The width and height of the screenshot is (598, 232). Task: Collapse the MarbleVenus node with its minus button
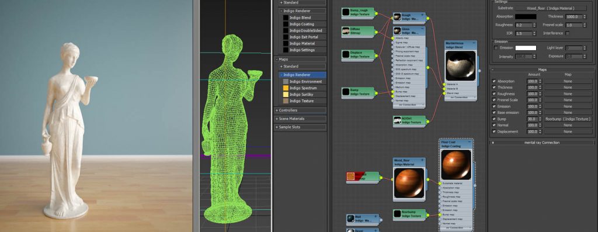point(474,43)
